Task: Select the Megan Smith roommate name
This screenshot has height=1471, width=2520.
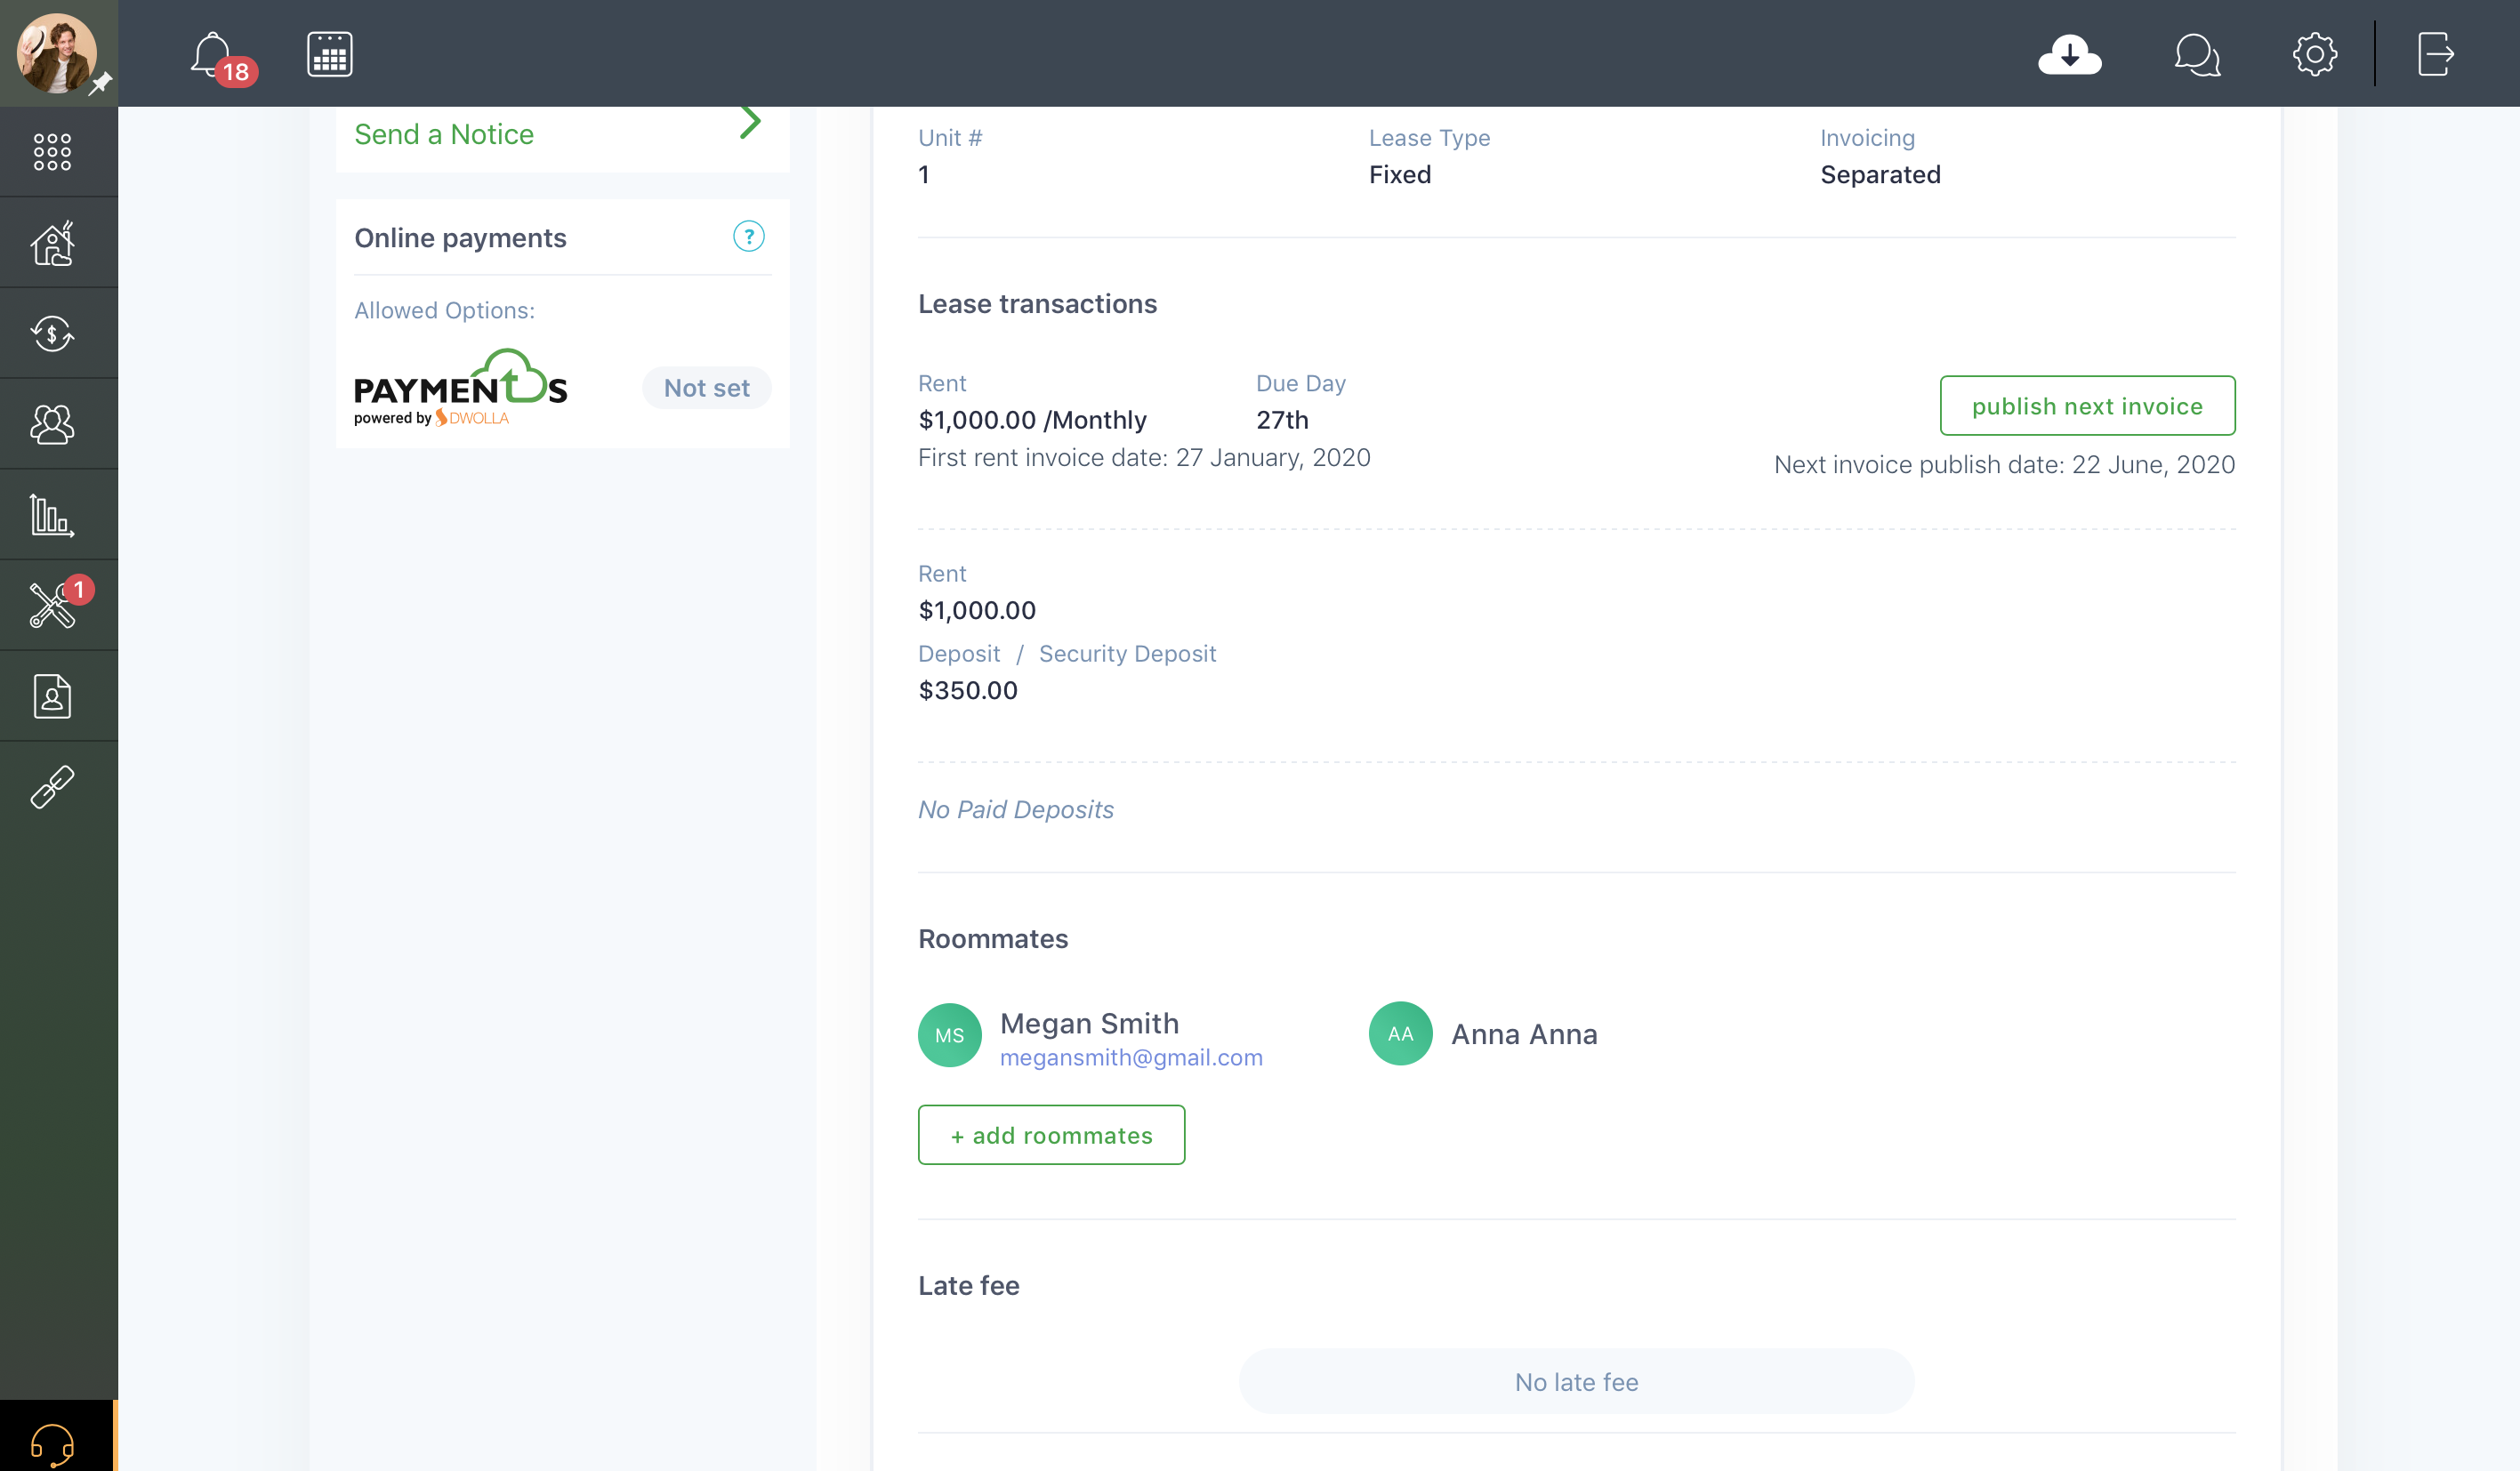Action: click(1089, 1023)
